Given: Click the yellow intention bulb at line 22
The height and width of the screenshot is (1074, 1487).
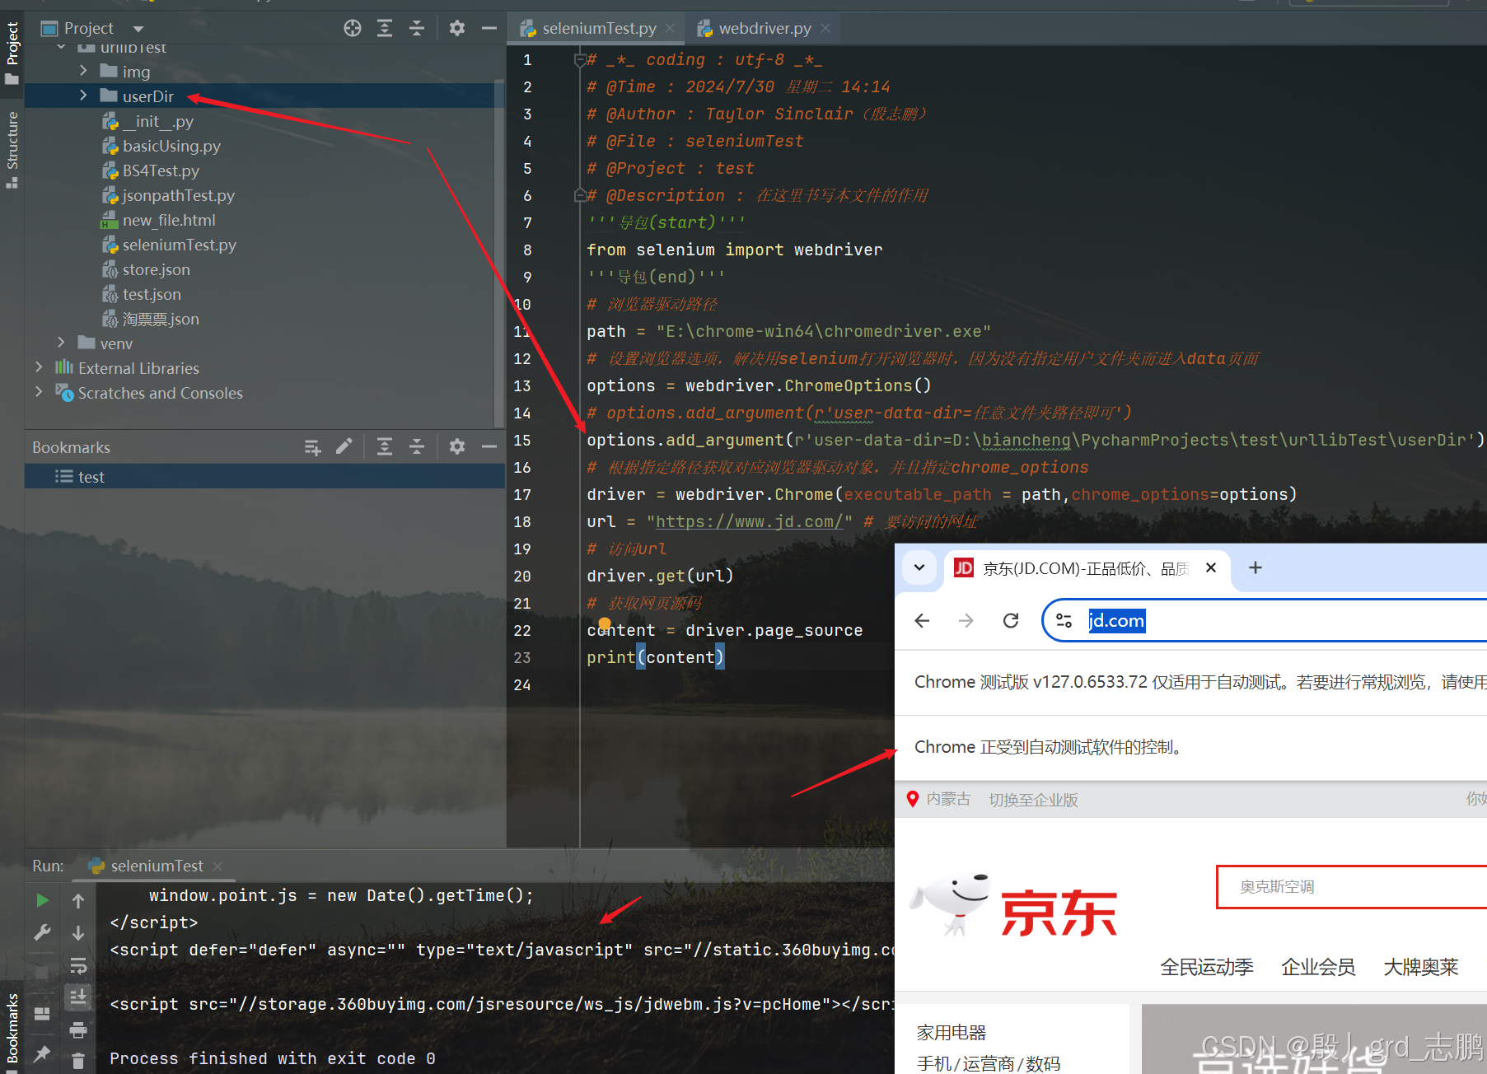Looking at the screenshot, I should 605,623.
